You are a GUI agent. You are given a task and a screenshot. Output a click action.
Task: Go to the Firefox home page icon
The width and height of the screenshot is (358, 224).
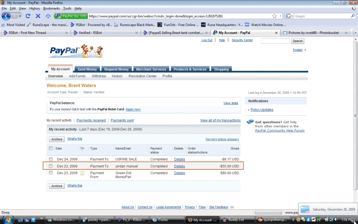[48, 16]
